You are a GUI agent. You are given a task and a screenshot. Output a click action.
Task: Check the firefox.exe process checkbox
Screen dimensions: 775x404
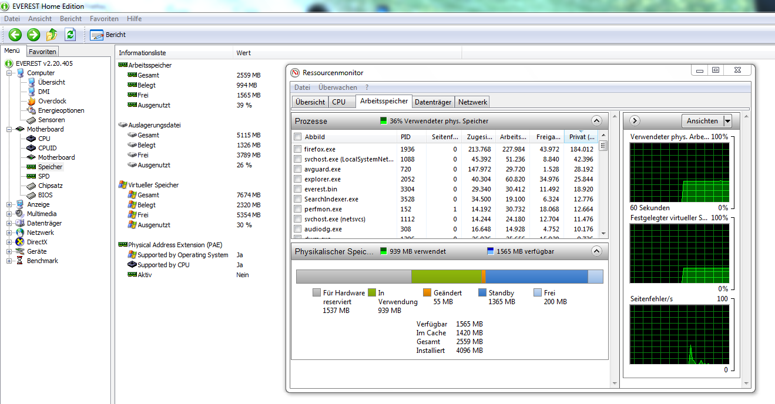pyautogui.click(x=298, y=149)
